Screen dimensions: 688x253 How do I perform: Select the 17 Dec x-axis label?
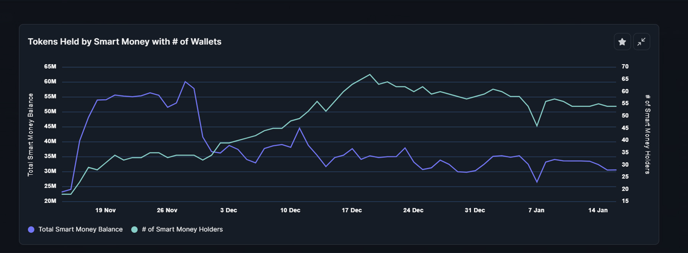(x=352, y=210)
